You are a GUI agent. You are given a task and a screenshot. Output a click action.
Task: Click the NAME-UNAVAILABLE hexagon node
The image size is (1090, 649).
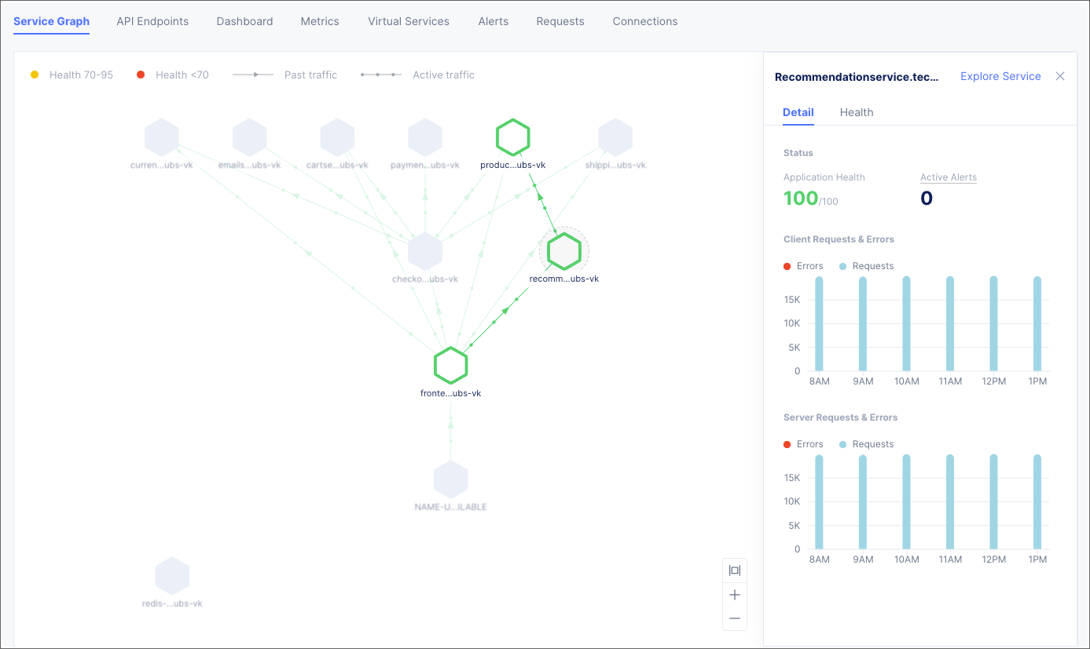451,479
